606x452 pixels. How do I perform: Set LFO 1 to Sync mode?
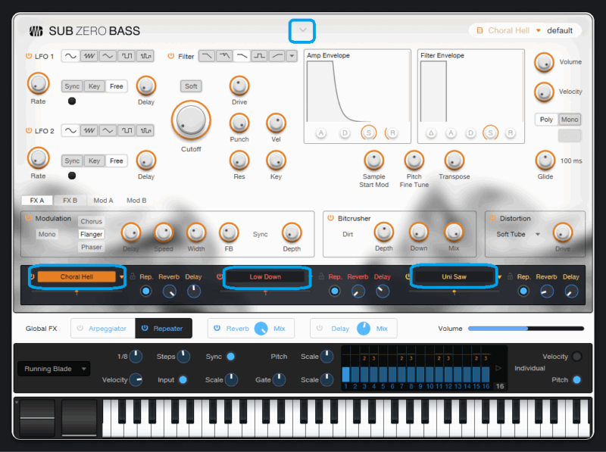tap(72, 86)
